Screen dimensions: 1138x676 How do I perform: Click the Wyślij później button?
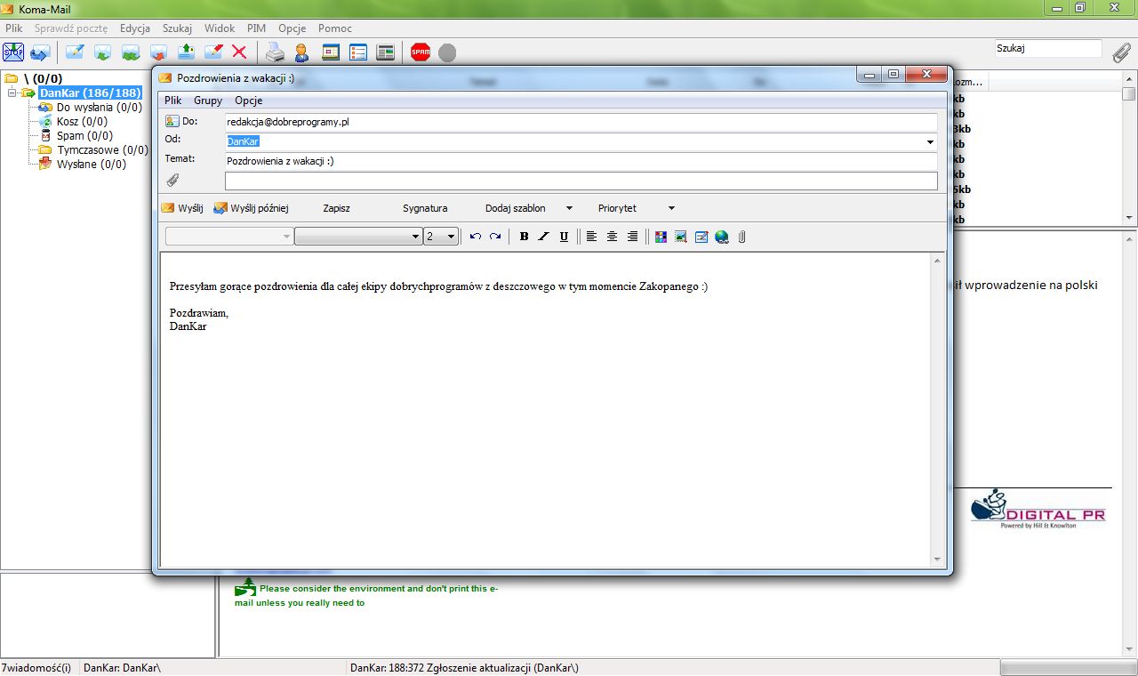tap(251, 208)
